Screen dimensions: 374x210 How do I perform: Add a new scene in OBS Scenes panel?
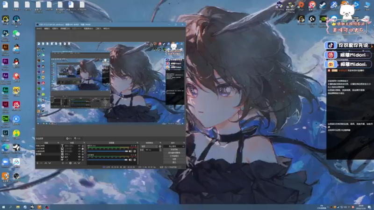(37, 163)
